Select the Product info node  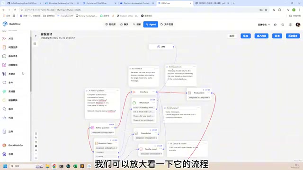coord(199,95)
